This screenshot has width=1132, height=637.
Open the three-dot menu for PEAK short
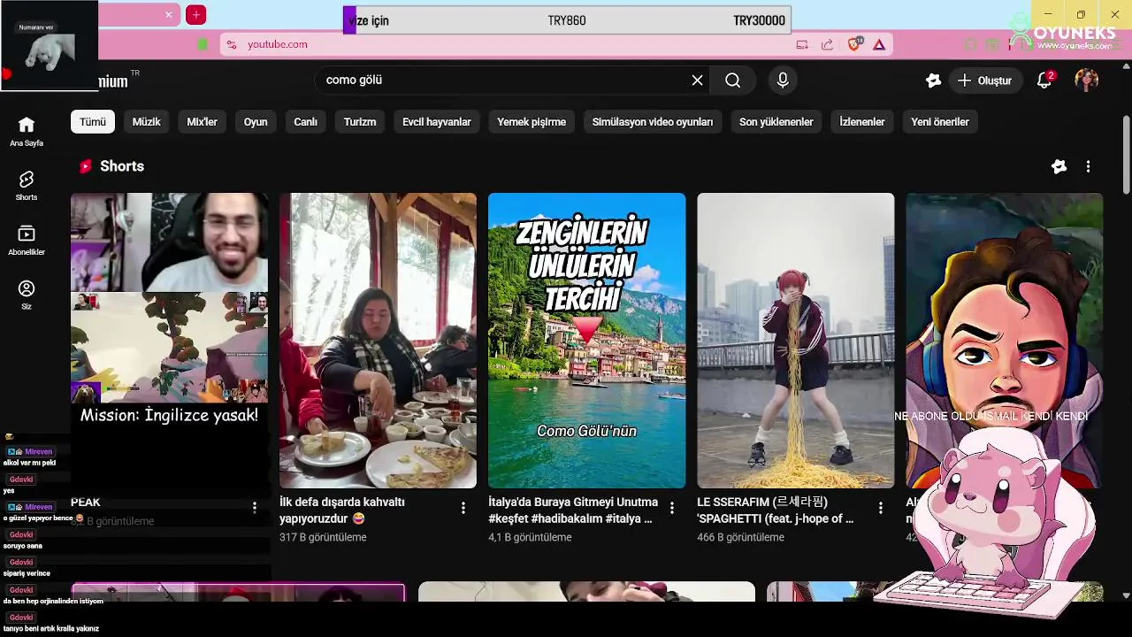[255, 507]
